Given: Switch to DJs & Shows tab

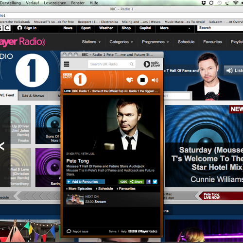Looking at the screenshot, I should click(x=33, y=96).
